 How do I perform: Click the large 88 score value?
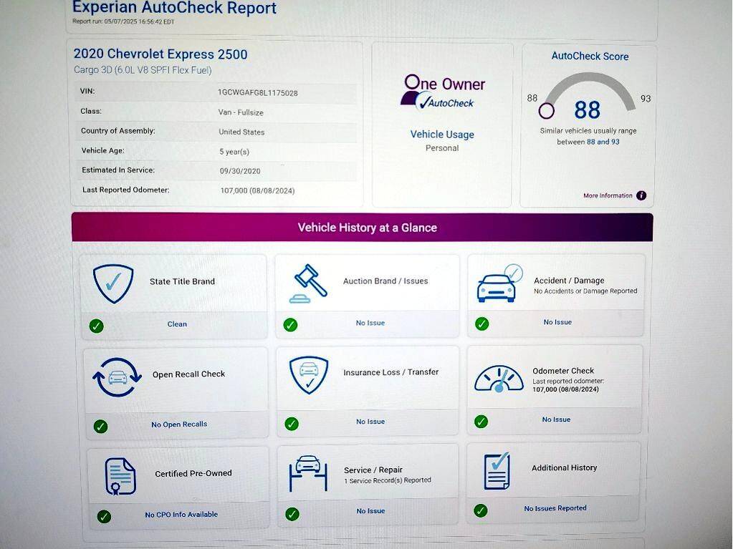587,110
